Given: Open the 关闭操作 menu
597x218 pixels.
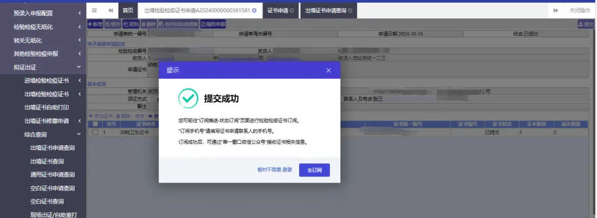Looking at the screenshot, I should (x=579, y=11).
